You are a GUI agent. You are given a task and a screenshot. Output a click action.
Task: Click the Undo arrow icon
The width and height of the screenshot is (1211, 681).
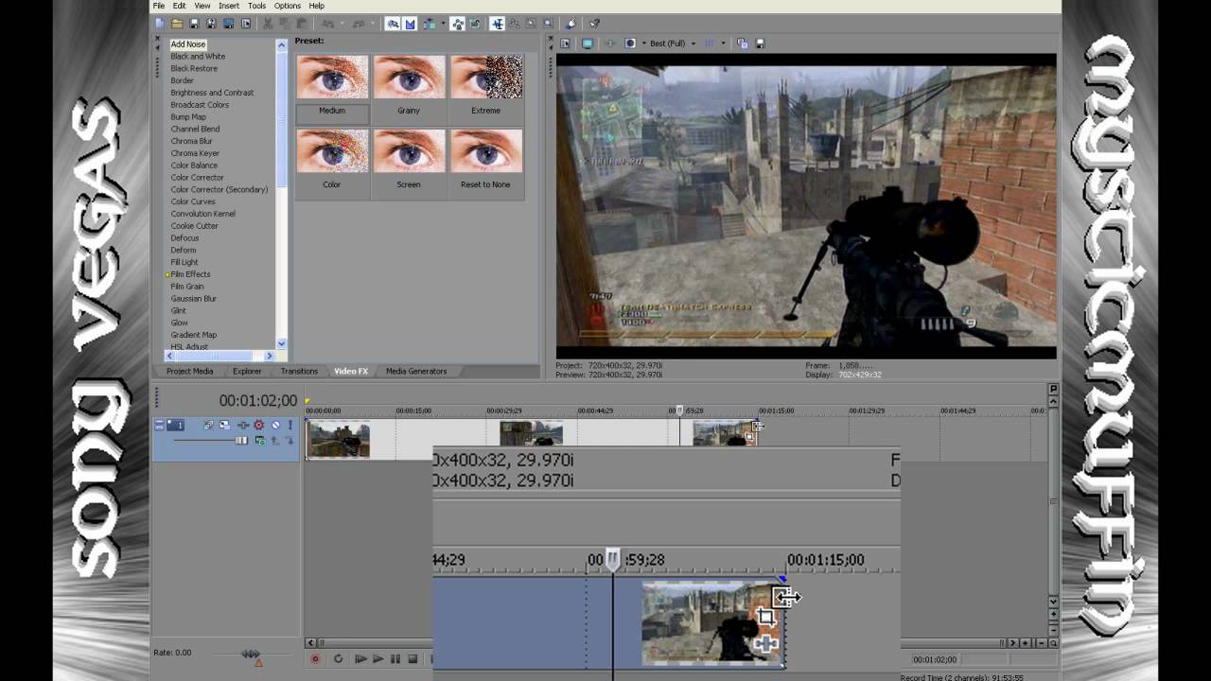click(327, 24)
